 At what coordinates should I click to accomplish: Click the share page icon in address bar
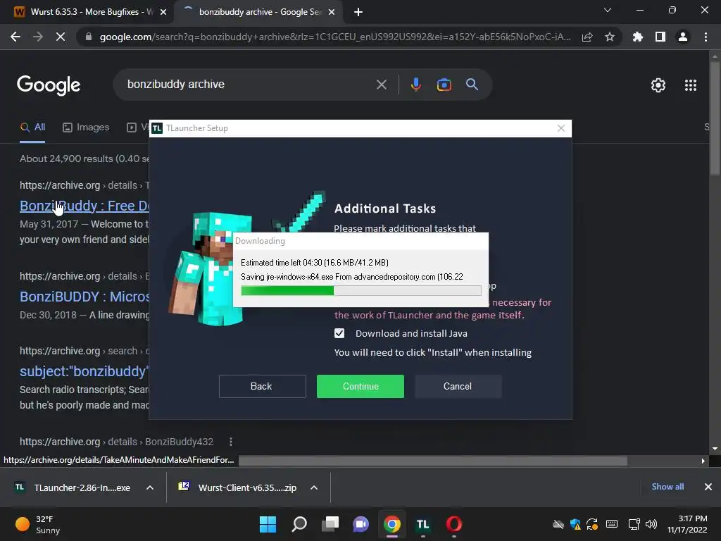point(587,37)
